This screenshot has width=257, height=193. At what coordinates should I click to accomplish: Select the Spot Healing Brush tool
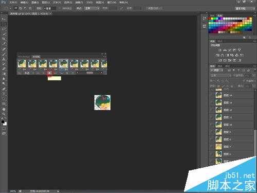click(4, 49)
